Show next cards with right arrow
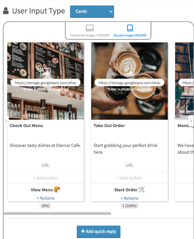This screenshot has width=194, height=239. tap(191, 121)
